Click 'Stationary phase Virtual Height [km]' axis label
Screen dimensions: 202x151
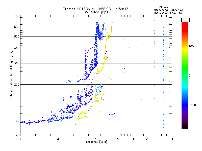[11, 75]
